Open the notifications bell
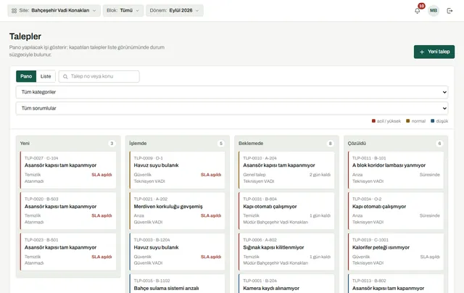The width and height of the screenshot is (464, 293). tap(418, 11)
